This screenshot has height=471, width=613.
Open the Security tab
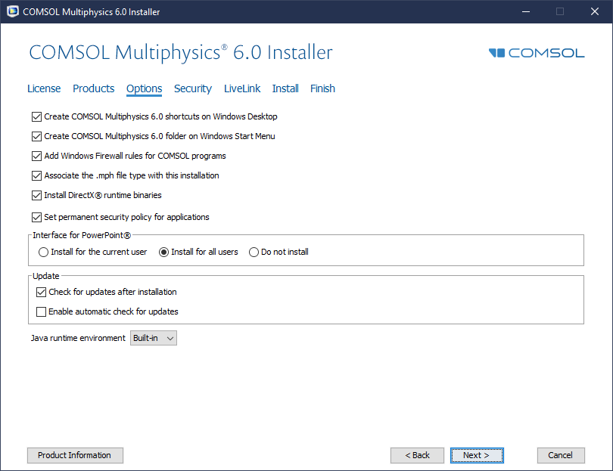click(x=192, y=88)
